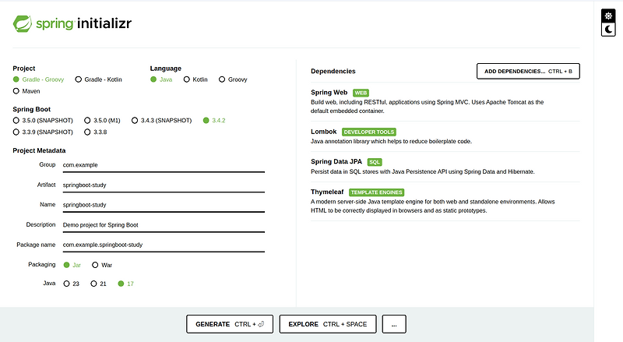The height and width of the screenshot is (342, 623).
Task: Select Spring Boot 3.5.0 (SNAPSHOT)
Action: point(43,121)
